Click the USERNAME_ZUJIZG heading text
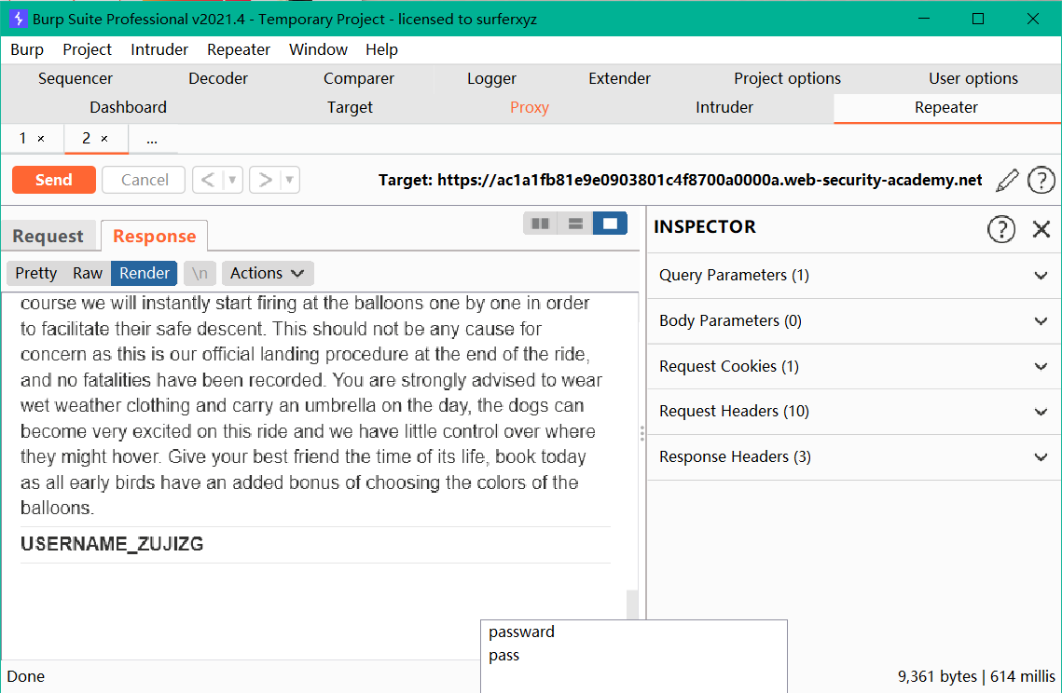 coord(112,544)
